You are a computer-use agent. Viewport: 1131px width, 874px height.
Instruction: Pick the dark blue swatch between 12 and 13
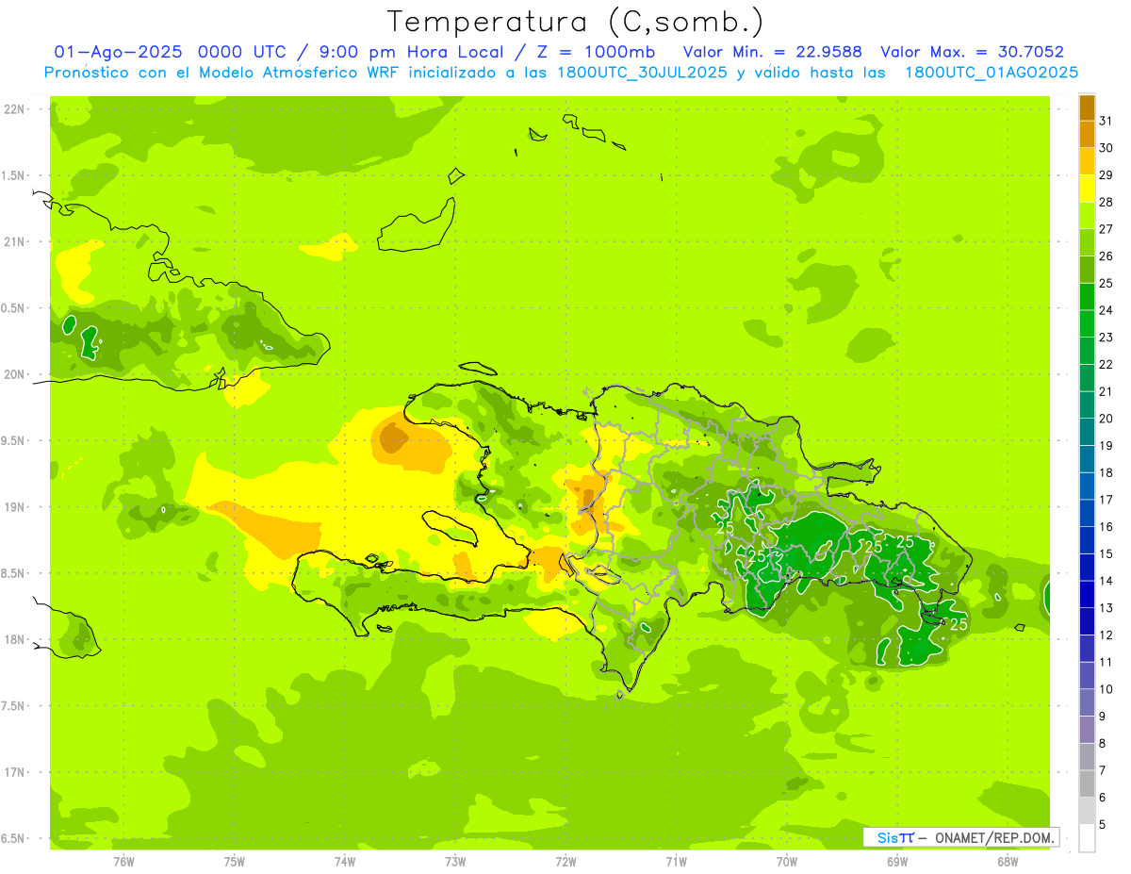(1087, 621)
